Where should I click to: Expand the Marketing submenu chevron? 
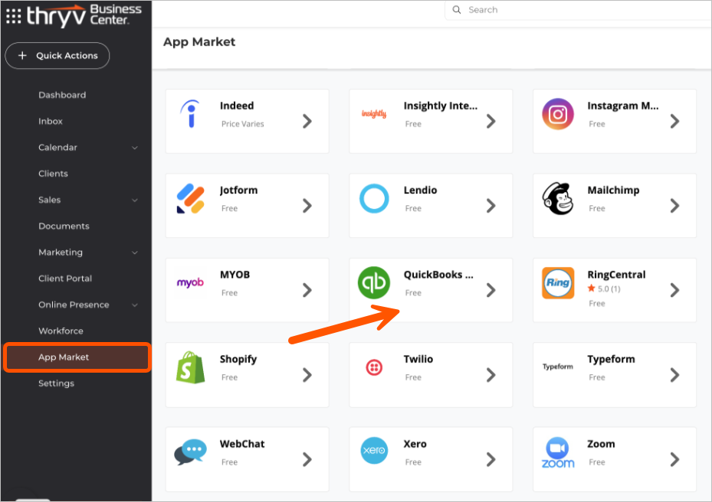[x=135, y=253]
